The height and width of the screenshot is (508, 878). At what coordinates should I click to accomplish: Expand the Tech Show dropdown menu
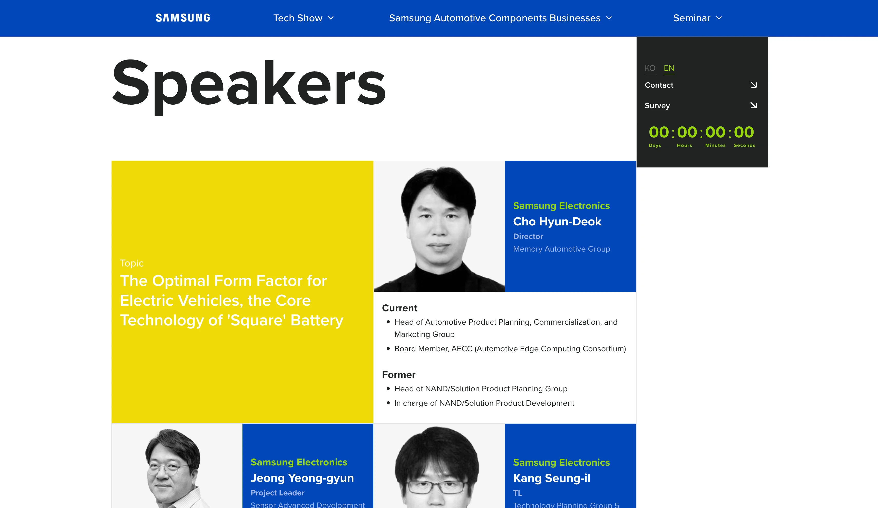pos(298,18)
